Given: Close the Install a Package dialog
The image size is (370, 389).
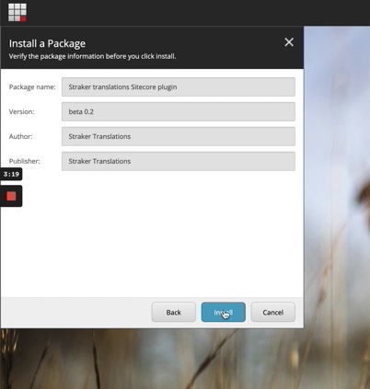Looking at the screenshot, I should pos(289,42).
